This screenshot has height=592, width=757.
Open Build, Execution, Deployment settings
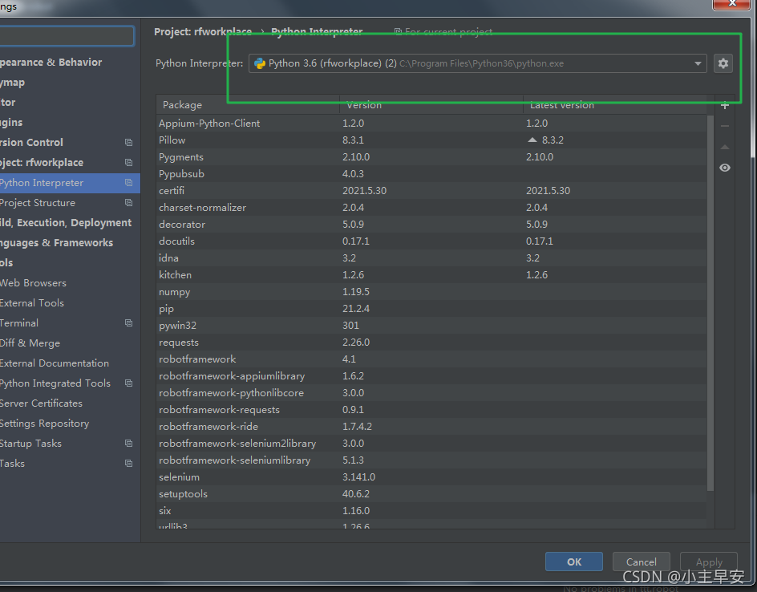point(66,223)
